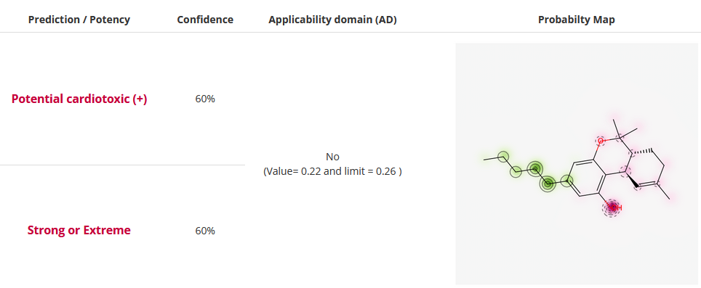Select the Applicability domain (AD) header
701x288 pixels.
(332, 20)
